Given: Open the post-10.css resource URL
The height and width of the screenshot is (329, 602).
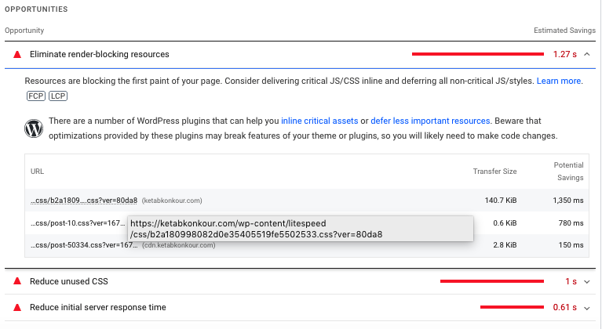Looking at the screenshot, I should [x=78, y=223].
